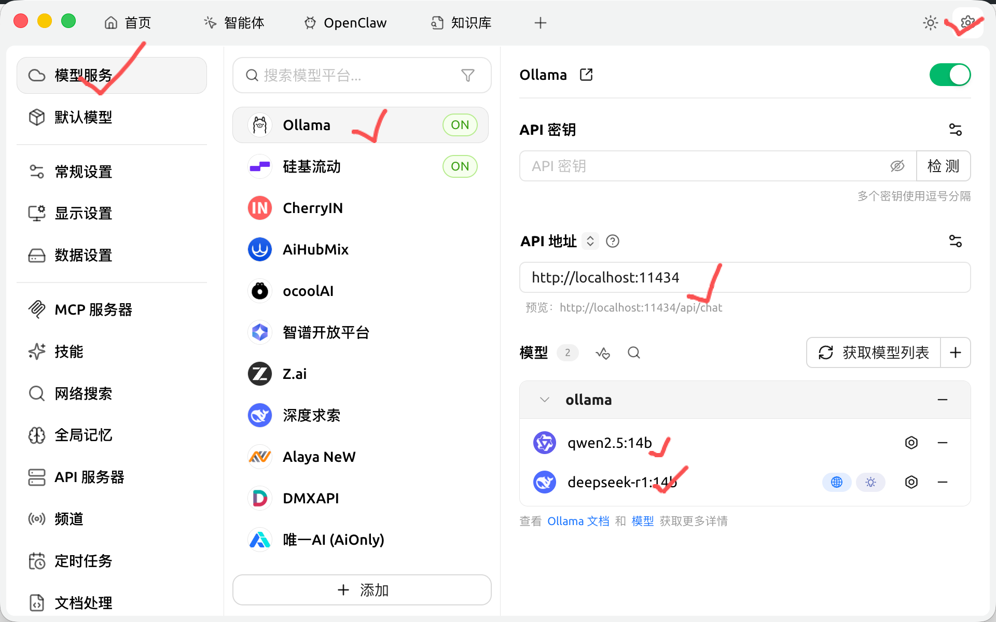Select the 深度求索 provider
Screen dimensions: 996x622
pos(361,415)
